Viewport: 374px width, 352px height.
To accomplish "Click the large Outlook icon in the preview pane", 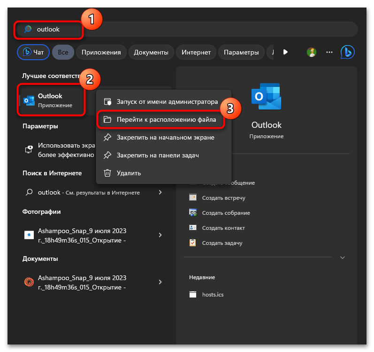I will 267,97.
